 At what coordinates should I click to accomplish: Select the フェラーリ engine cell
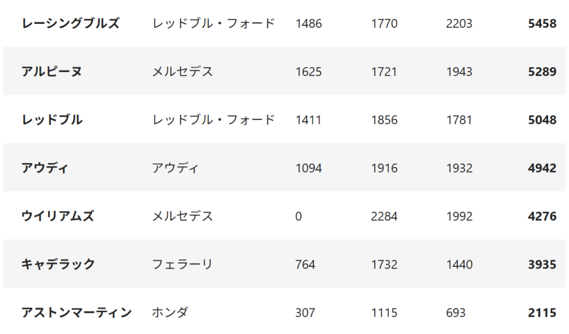[182, 264]
